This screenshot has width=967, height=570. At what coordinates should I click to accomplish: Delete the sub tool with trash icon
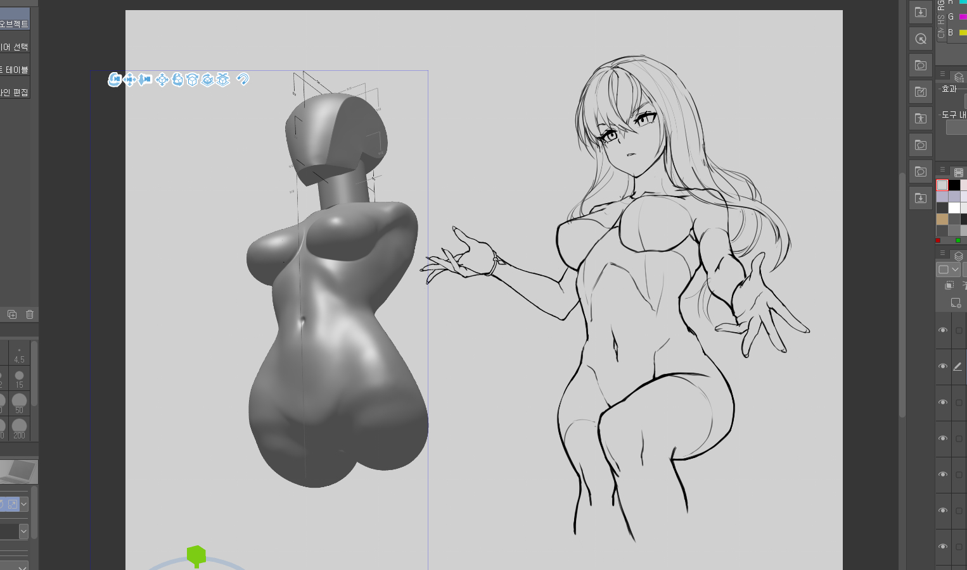click(30, 314)
